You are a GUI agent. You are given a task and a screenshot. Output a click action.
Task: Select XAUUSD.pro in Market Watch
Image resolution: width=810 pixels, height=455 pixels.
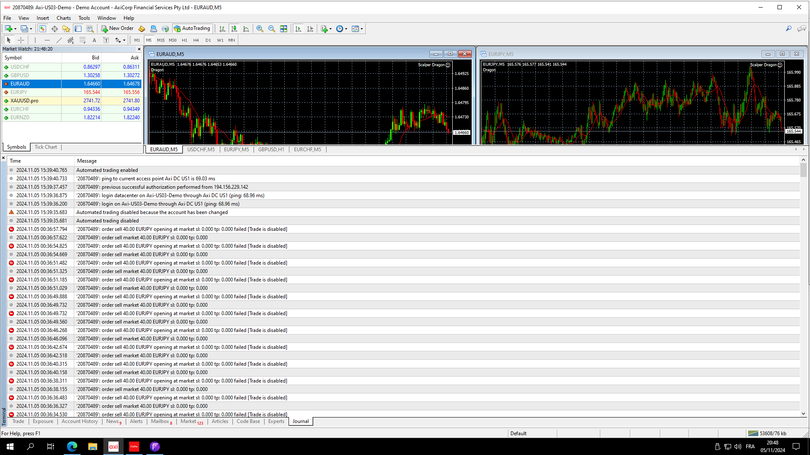point(72,101)
